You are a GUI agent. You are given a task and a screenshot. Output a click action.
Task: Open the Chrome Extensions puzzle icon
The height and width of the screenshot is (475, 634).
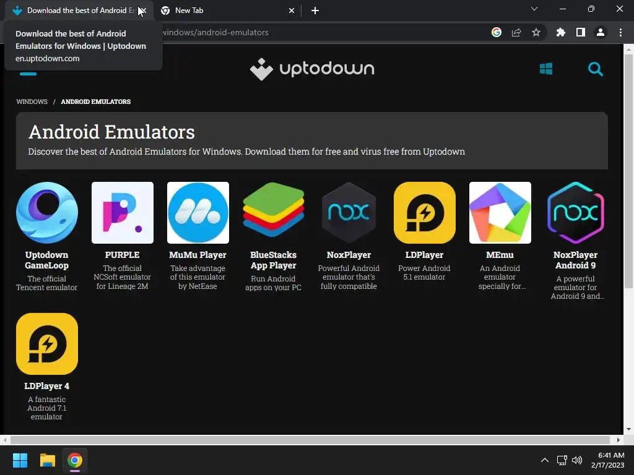[561, 32]
